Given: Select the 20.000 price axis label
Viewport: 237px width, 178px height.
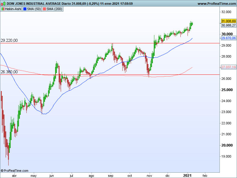Looking at the screenshot, I should coord(227,145).
